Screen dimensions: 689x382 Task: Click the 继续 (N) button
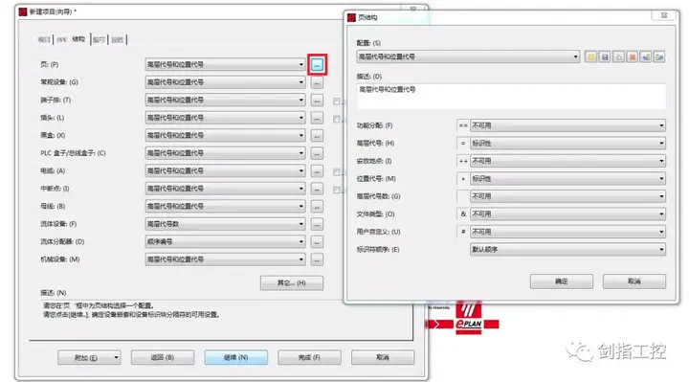pyautogui.click(x=236, y=358)
